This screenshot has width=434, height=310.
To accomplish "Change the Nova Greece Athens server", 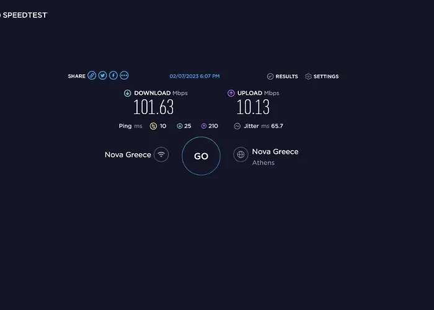I will click(275, 157).
